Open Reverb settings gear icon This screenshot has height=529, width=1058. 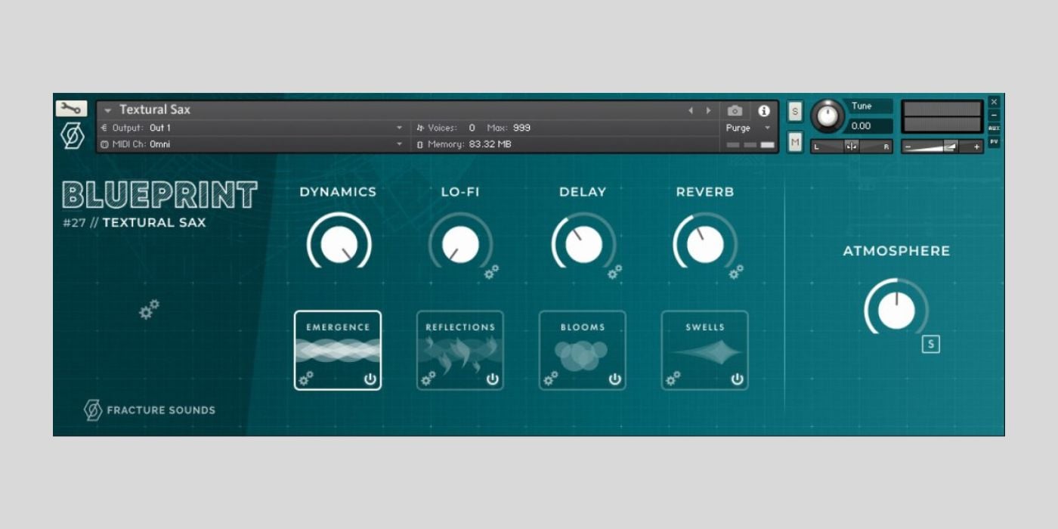coord(736,272)
